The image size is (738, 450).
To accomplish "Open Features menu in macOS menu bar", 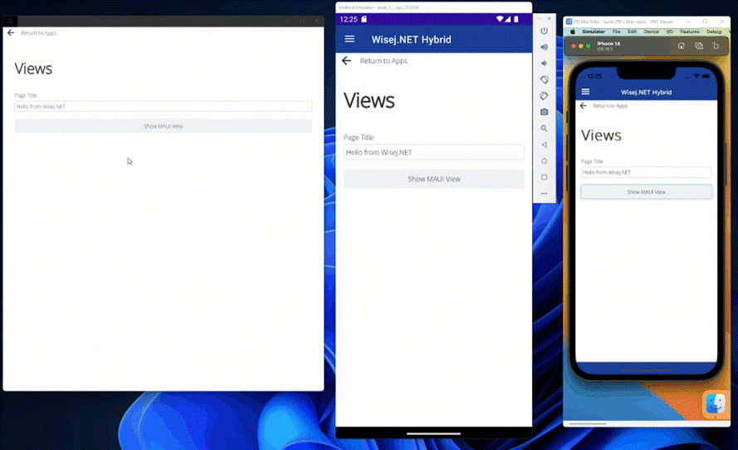I will (x=690, y=32).
